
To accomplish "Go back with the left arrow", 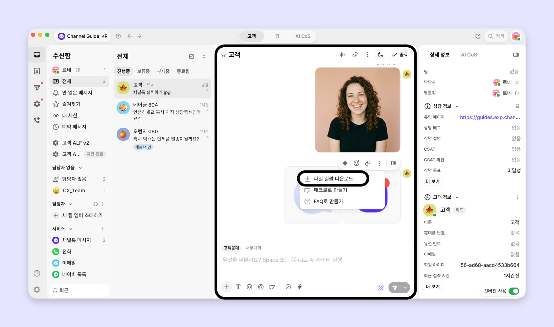I will tap(130, 36).
